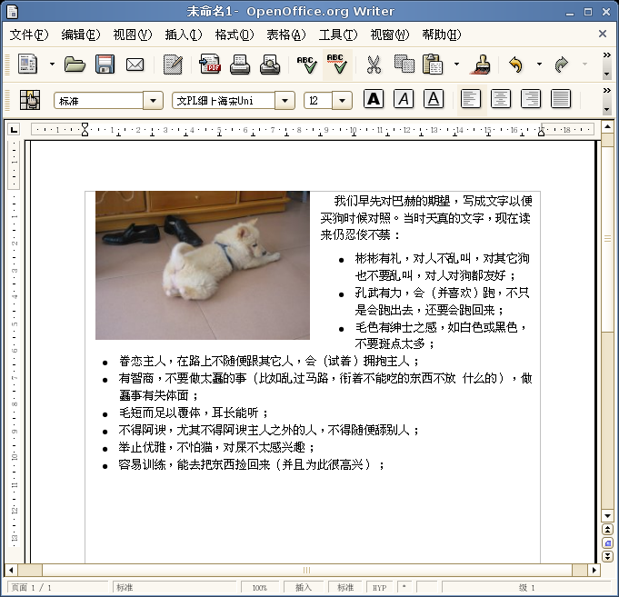The width and height of the screenshot is (619, 597).
Task: Toggle AutoSpellcheck button
Action: pyautogui.click(x=336, y=65)
